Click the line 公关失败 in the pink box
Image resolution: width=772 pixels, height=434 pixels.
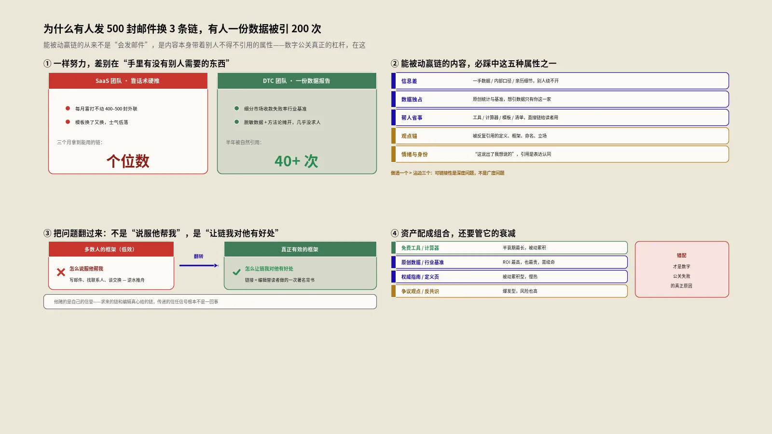tap(682, 276)
